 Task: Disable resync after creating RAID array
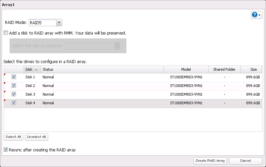tap(6, 150)
